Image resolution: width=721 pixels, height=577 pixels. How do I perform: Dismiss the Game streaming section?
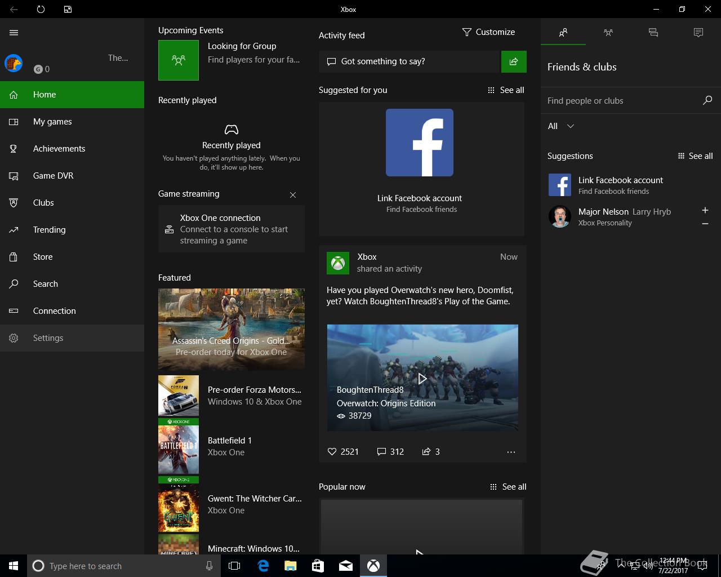coord(293,195)
